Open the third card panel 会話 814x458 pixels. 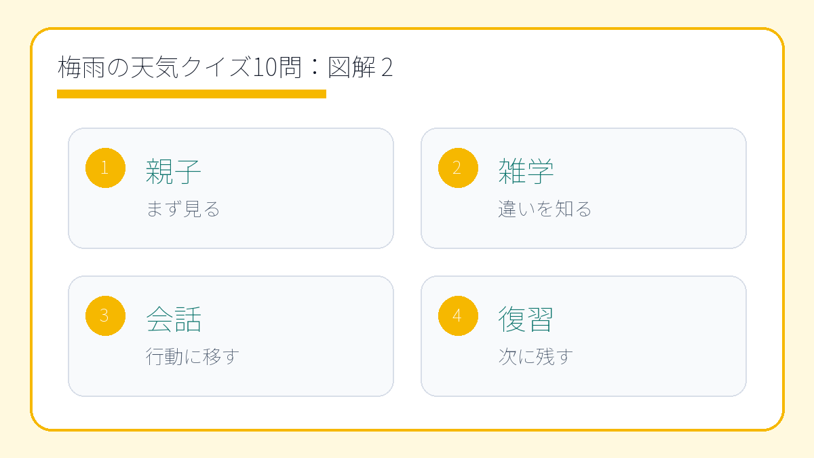pyautogui.click(x=231, y=337)
